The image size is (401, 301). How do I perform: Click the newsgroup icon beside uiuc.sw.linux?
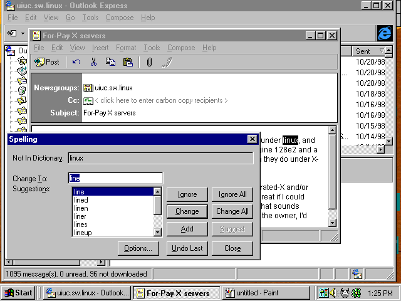point(88,88)
